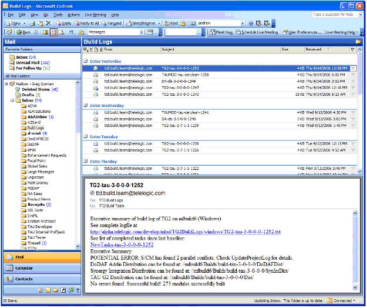Click the reading pane vertical scrollbar

pos(355,250)
